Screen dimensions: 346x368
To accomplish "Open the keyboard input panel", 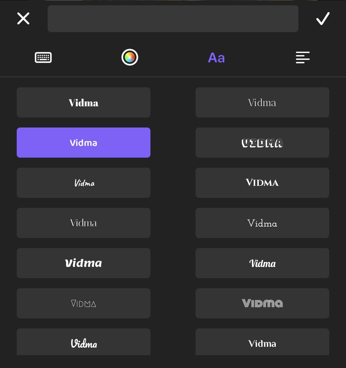I will tap(43, 57).
